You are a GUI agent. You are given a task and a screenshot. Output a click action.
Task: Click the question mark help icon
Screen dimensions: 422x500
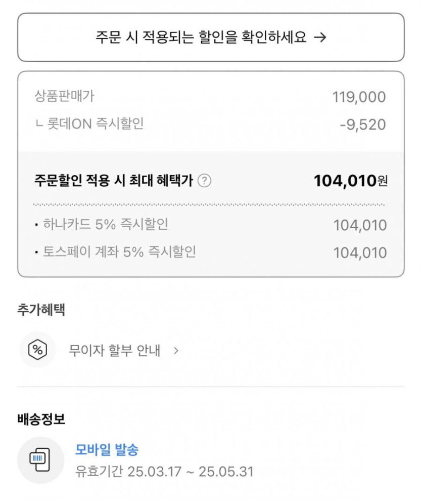[x=204, y=181]
